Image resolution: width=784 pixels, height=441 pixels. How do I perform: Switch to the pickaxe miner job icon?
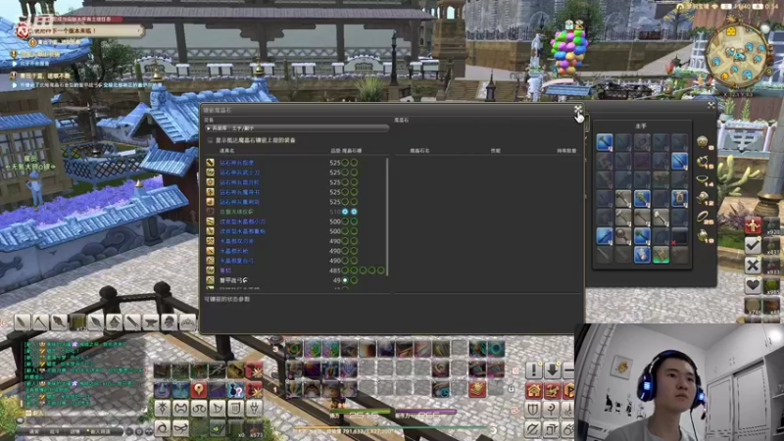[x=40, y=322]
